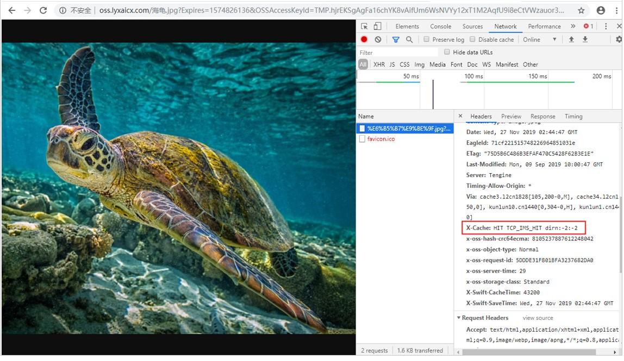Select the favicon.ico request row
Viewport: 624px width, 361px height.
tap(405, 139)
